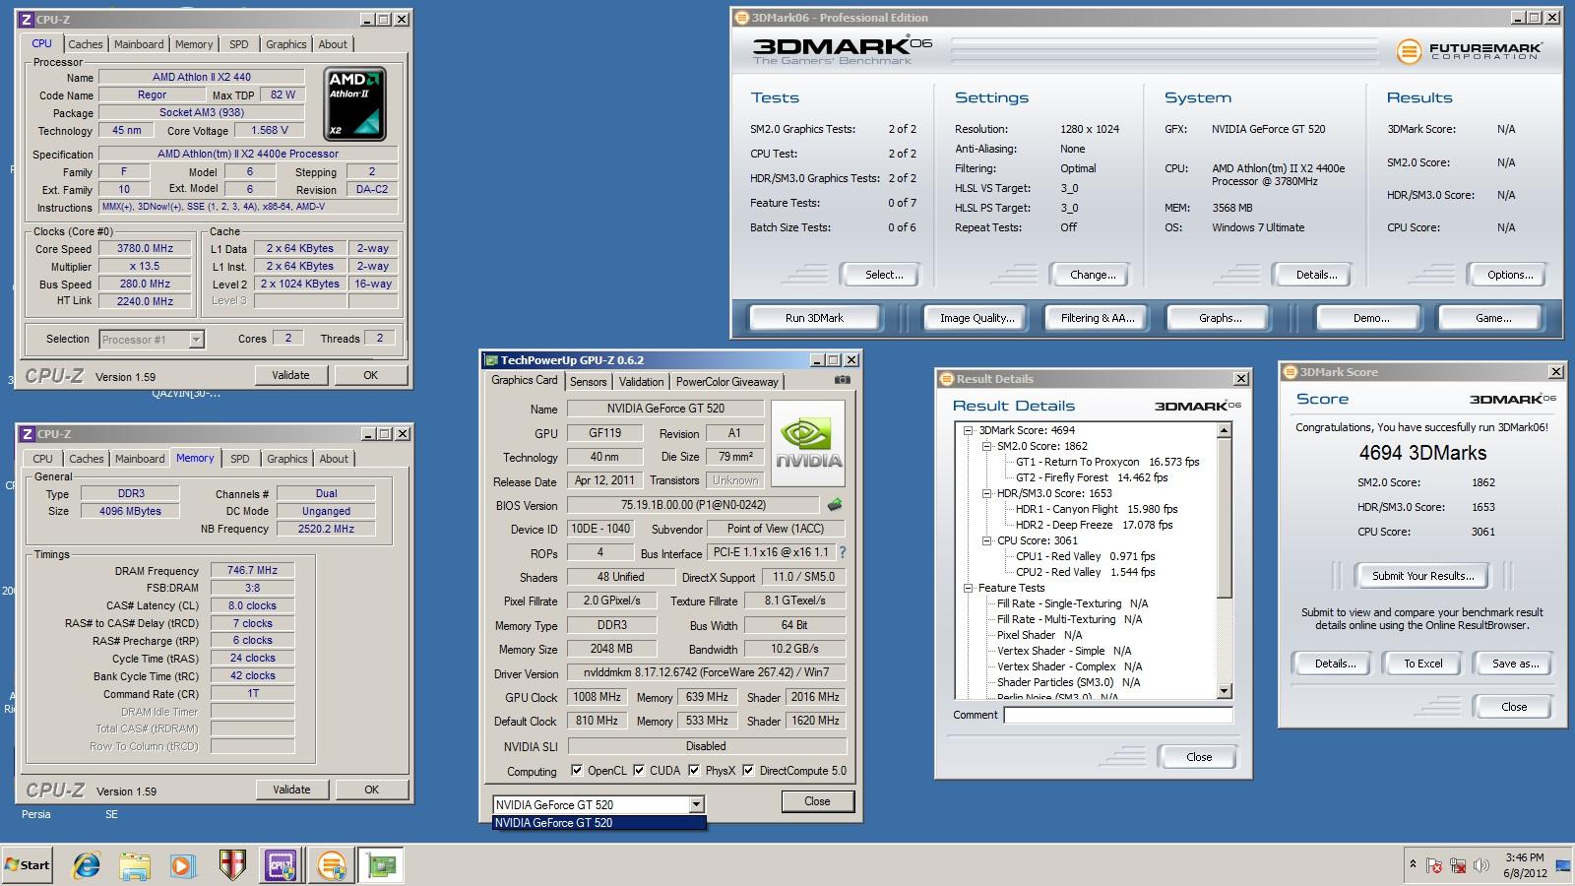Click the GPU-Z camera screenshot icon

coord(842,380)
